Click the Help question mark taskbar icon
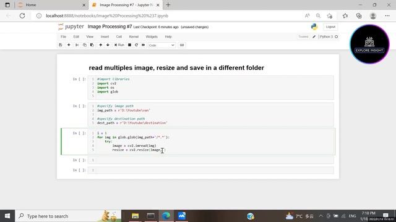Image resolution: width=396 pixels, height=222 pixels. pos(251,216)
